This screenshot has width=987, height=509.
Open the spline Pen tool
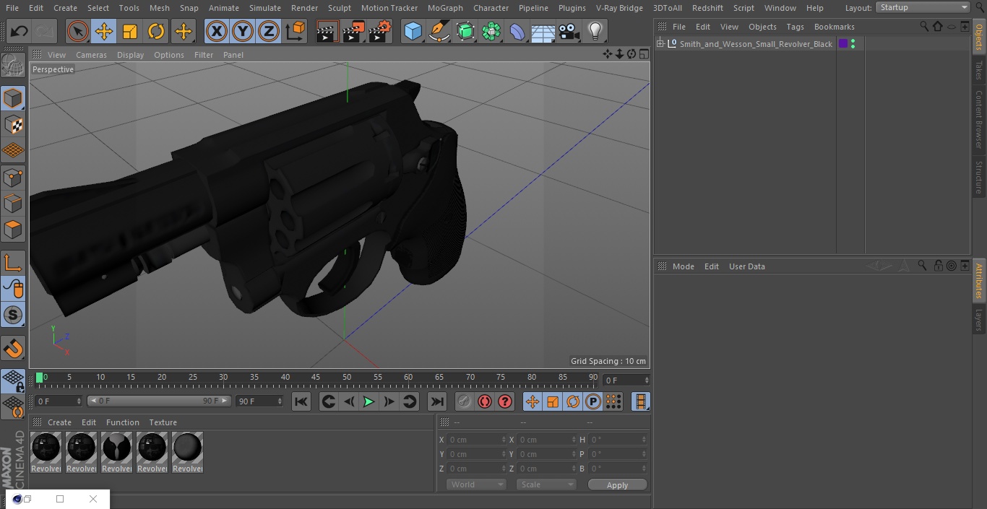439,32
